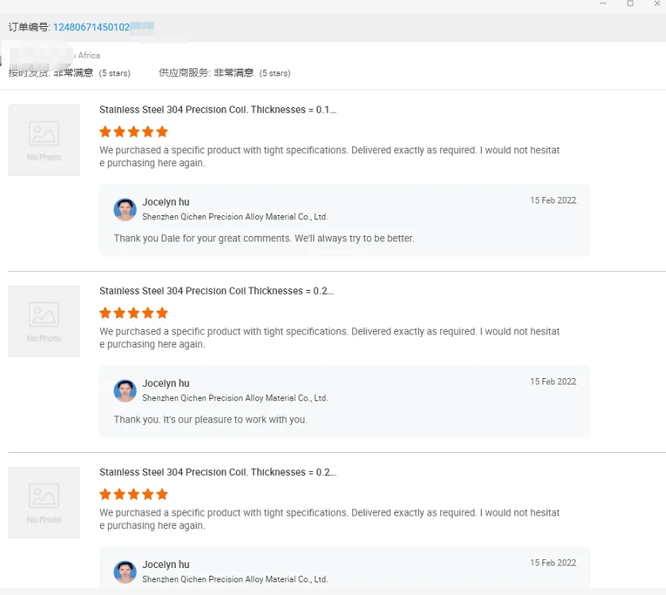Click the Jocelyn hu name in second reply
The height and width of the screenshot is (595, 666).
165,384
